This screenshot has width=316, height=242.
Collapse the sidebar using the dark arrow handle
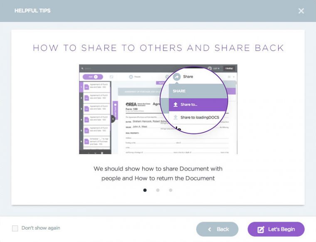(x=113, y=119)
